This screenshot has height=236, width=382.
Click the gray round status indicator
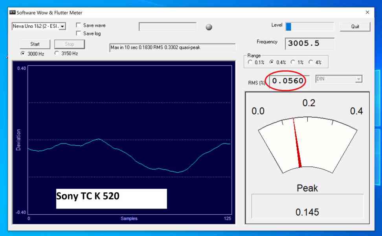(x=209, y=27)
